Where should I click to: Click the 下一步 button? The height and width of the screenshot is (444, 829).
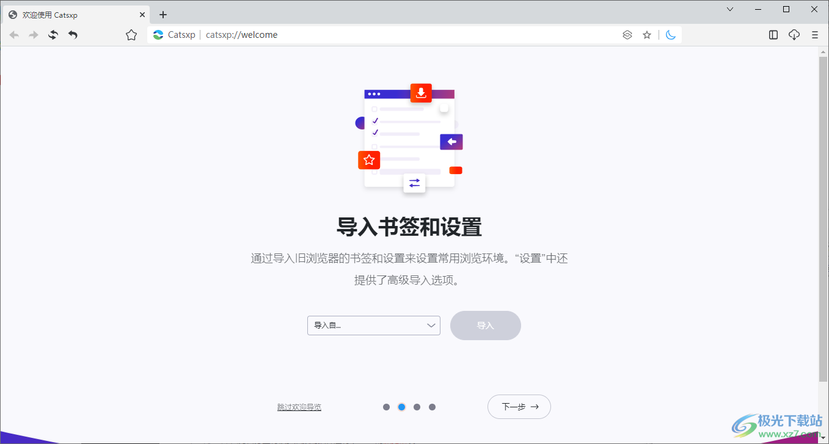519,407
